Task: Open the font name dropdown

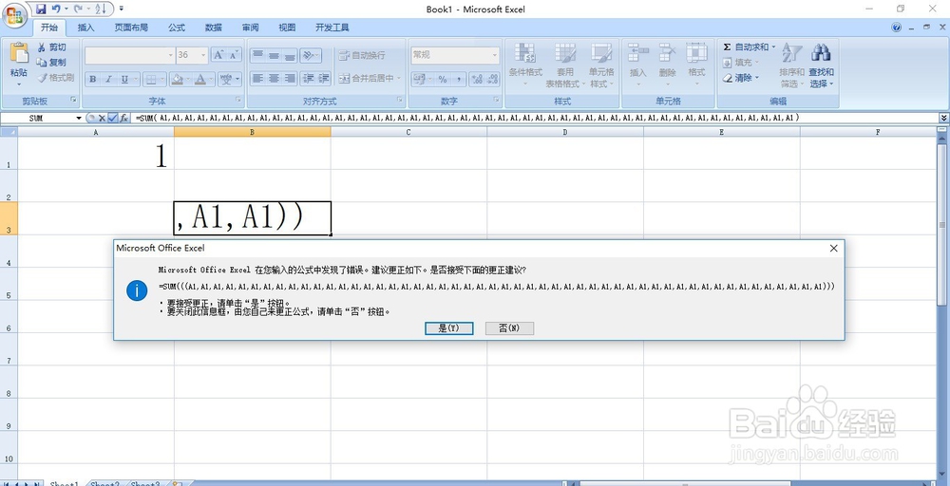Action: 170,55
